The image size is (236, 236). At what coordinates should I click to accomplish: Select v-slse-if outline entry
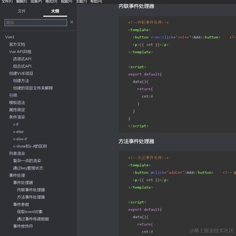coord(20,139)
